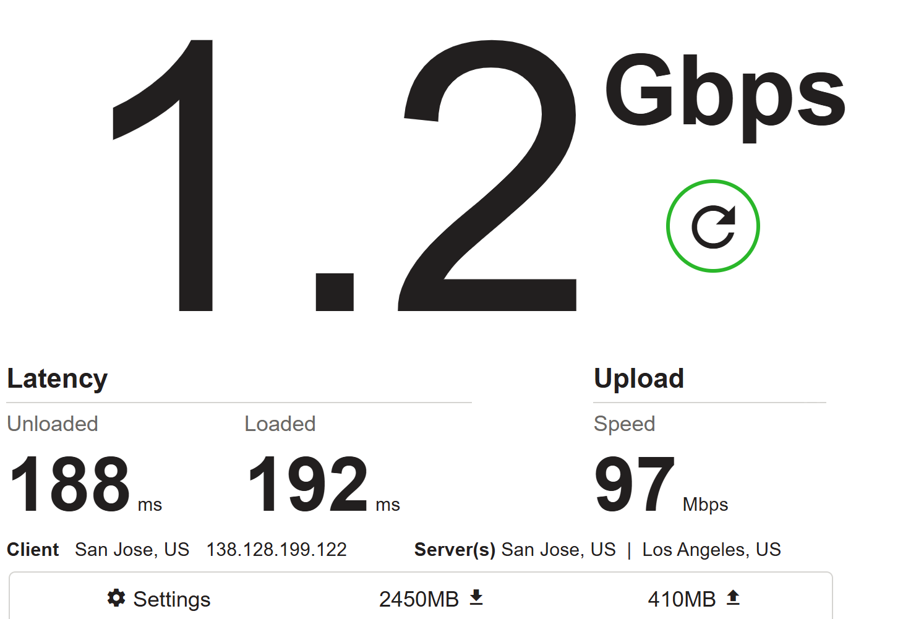
Task: Click the 192 ms loaded latency value
Action: [323, 484]
